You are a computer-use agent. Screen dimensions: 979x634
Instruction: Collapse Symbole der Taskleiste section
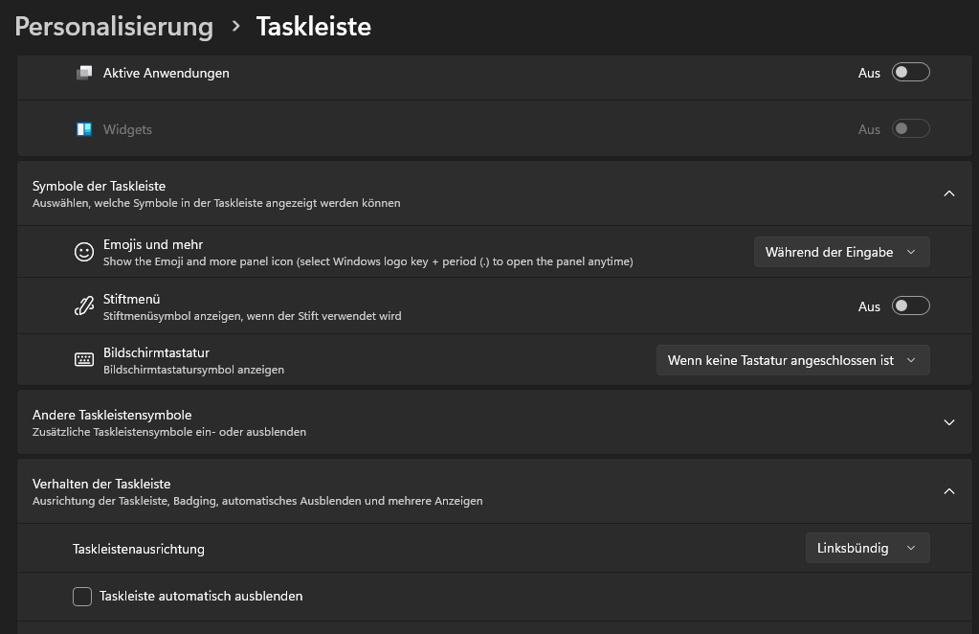click(949, 193)
